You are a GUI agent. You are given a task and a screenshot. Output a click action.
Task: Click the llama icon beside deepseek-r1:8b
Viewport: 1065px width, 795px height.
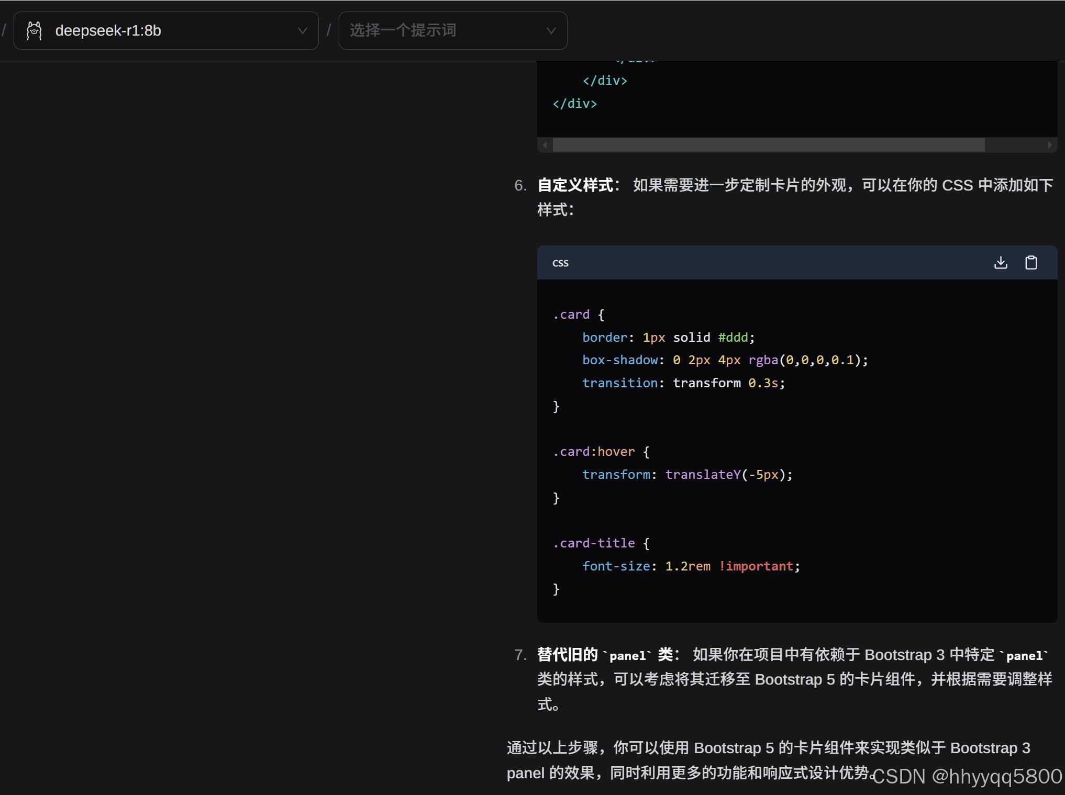point(35,30)
